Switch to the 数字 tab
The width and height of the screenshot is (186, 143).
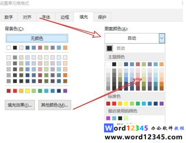pyautogui.click(x=8, y=17)
